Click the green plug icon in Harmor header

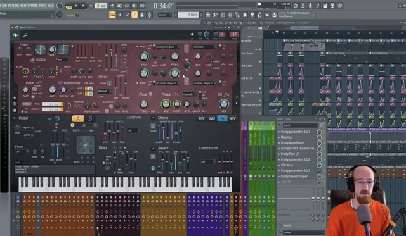pos(15,35)
